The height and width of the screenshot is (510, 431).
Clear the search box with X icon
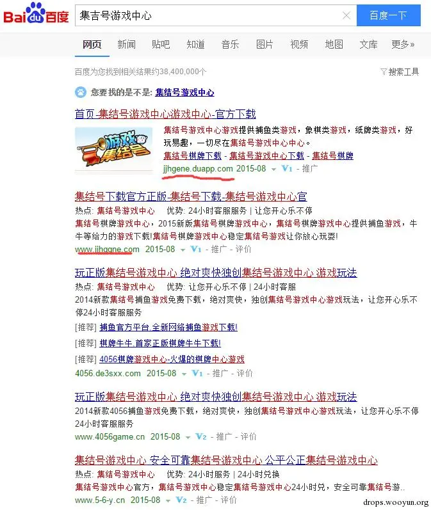click(346, 15)
